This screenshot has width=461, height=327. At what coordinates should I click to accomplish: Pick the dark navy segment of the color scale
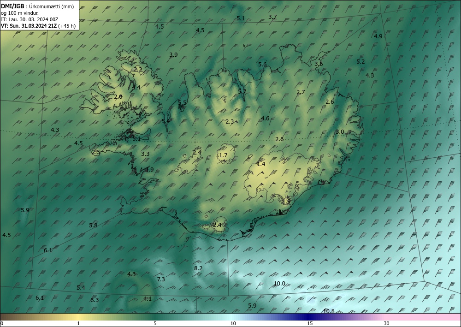[309, 317]
